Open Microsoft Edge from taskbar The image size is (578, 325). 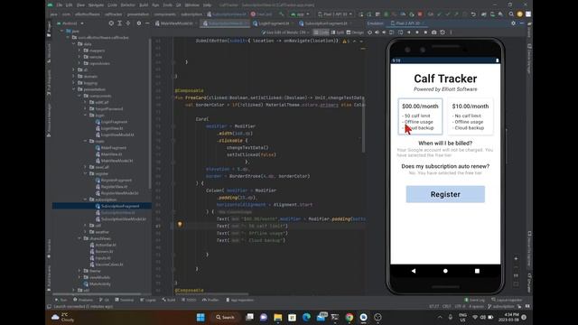[x=306, y=317]
